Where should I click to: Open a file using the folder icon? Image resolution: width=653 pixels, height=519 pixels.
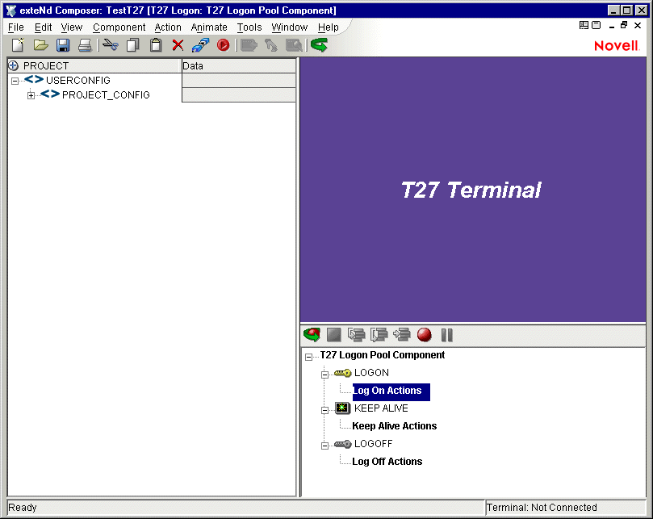(x=41, y=45)
